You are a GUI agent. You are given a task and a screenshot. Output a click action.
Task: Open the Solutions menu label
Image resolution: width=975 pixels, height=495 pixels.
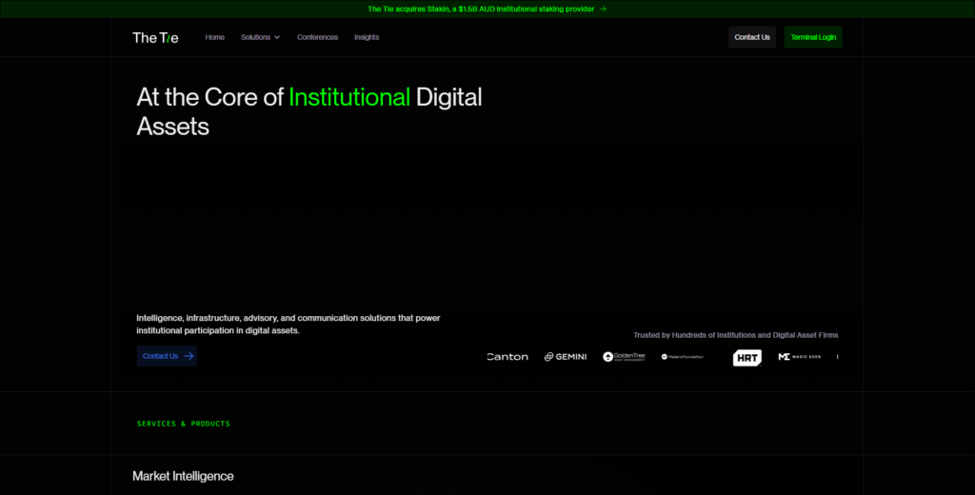pyautogui.click(x=255, y=37)
